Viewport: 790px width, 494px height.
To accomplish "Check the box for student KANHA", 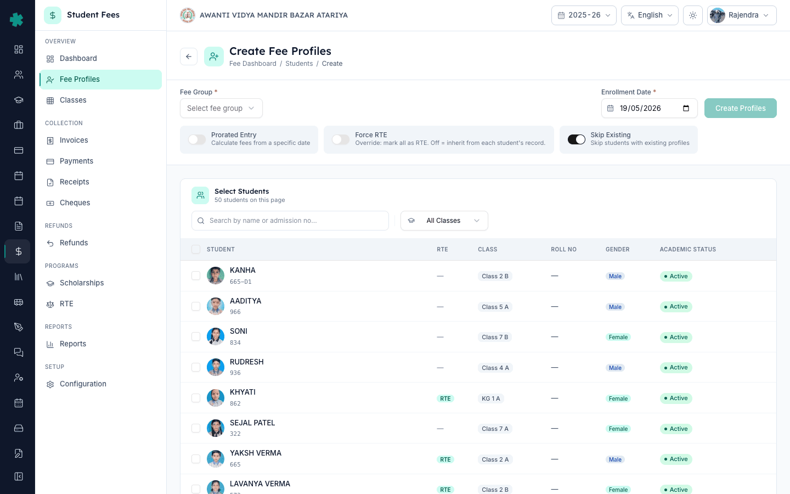I will [196, 276].
